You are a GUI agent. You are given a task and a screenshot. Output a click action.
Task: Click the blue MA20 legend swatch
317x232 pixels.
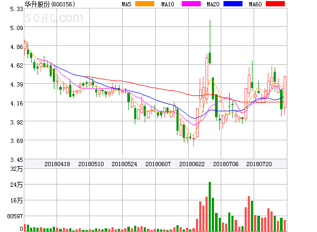click(x=234, y=4)
